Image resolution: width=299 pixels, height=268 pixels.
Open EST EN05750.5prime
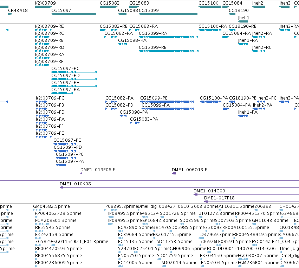[x=136, y=256]
